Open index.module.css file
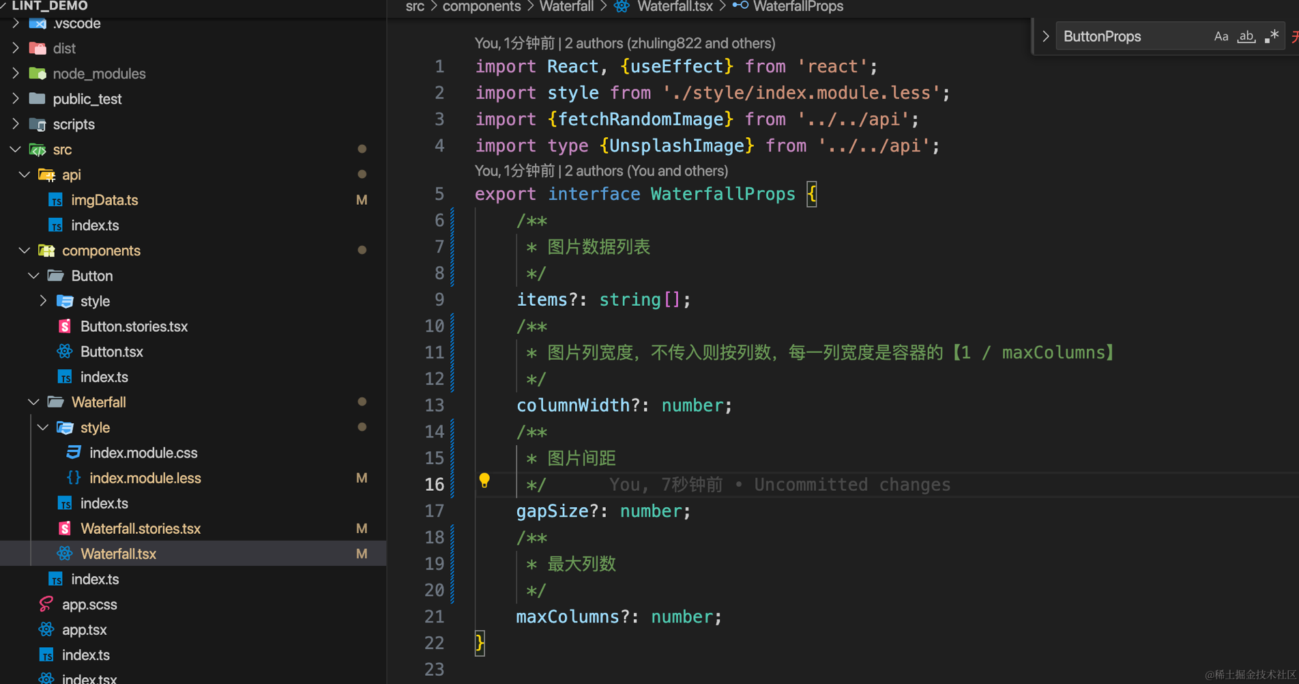Screen dimensions: 1299x684 pyautogui.click(x=143, y=453)
